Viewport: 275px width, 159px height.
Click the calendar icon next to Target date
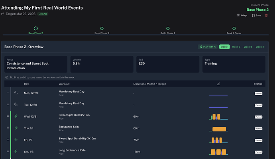[3, 14]
